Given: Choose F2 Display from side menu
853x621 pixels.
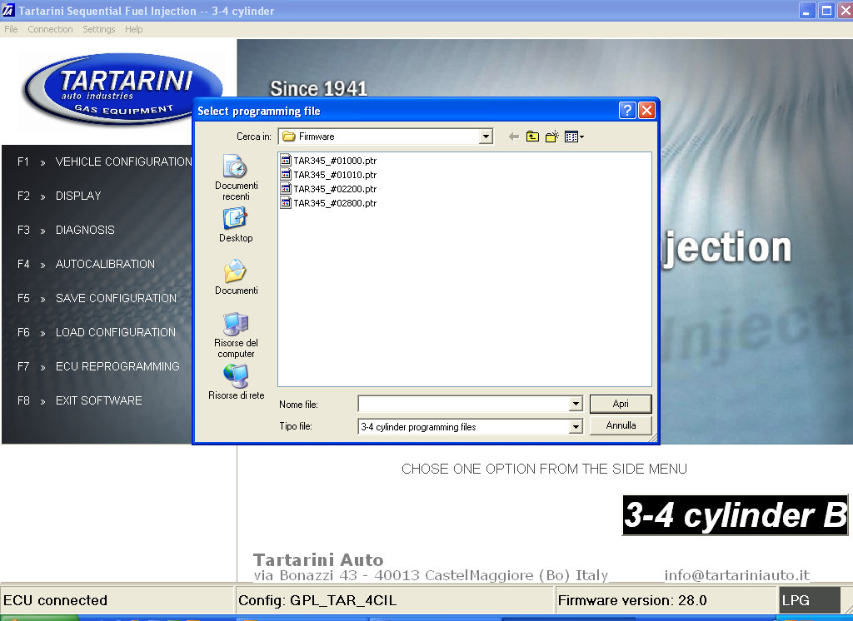Looking at the screenshot, I should 59,196.
